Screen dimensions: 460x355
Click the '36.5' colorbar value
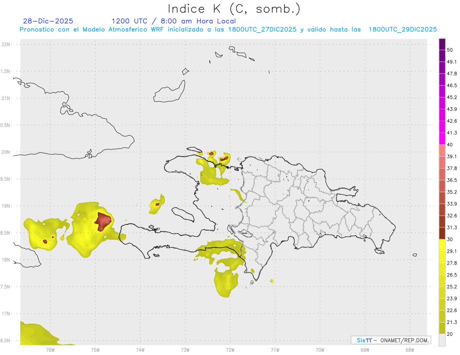coord(452,180)
